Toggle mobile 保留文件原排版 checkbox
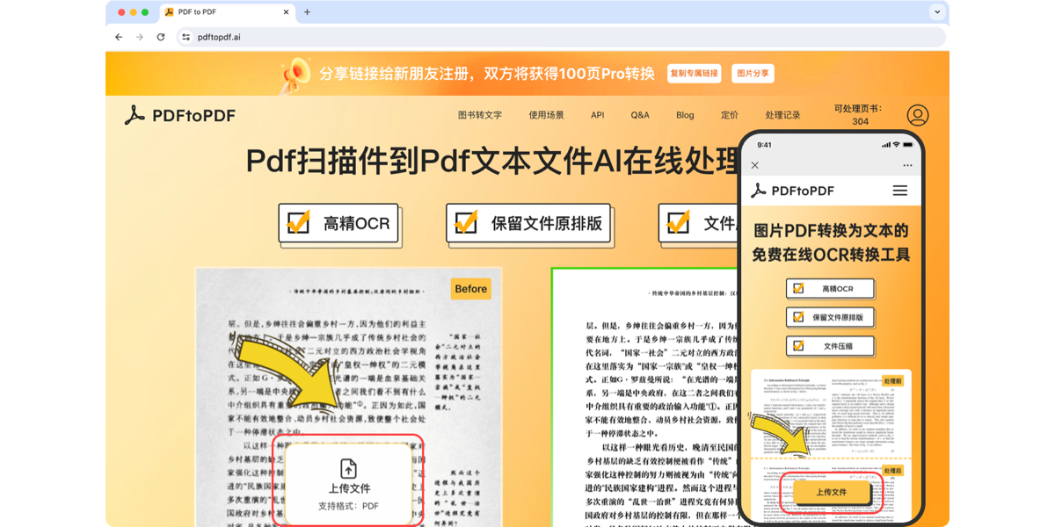This screenshot has height=527, width=1055. point(798,317)
